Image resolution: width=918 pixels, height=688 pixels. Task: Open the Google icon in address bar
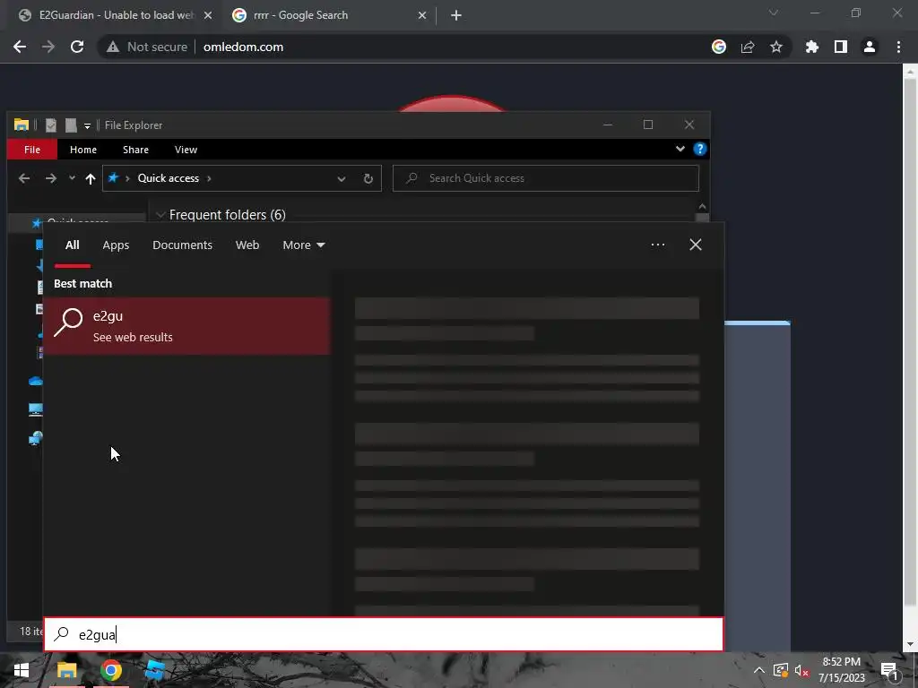719,47
